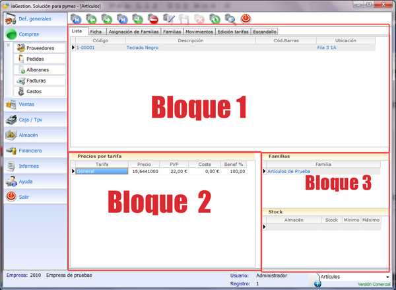This screenshot has height=290, width=396.
Task: Click PVP column header
Action: point(174,164)
